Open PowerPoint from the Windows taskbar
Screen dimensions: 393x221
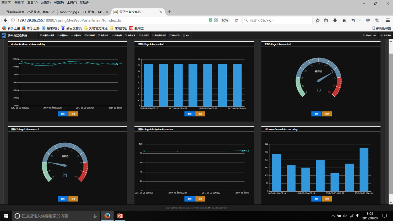point(120,216)
